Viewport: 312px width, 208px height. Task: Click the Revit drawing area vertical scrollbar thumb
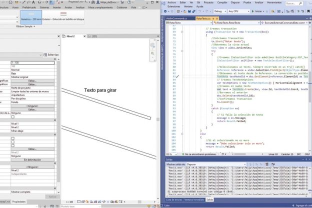[x=158, y=119]
